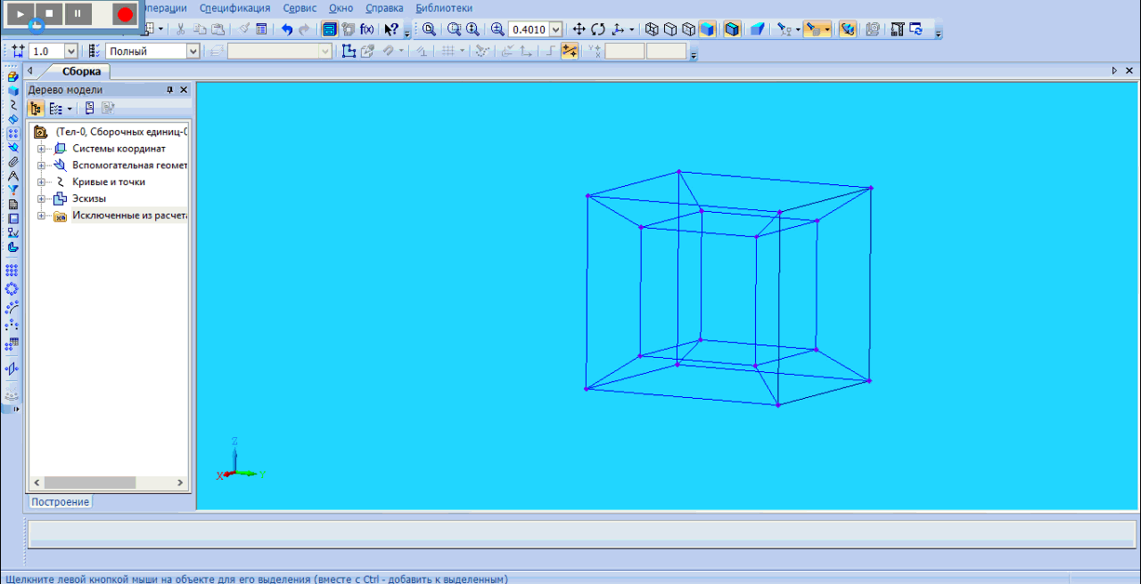Toggle the variables manager icon
The height and width of the screenshot is (584, 1141).
pyautogui.click(x=330, y=29)
